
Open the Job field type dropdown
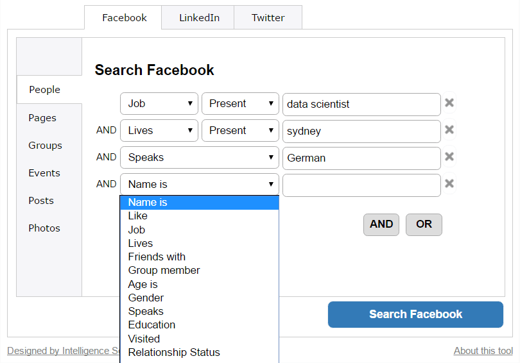pyautogui.click(x=159, y=104)
